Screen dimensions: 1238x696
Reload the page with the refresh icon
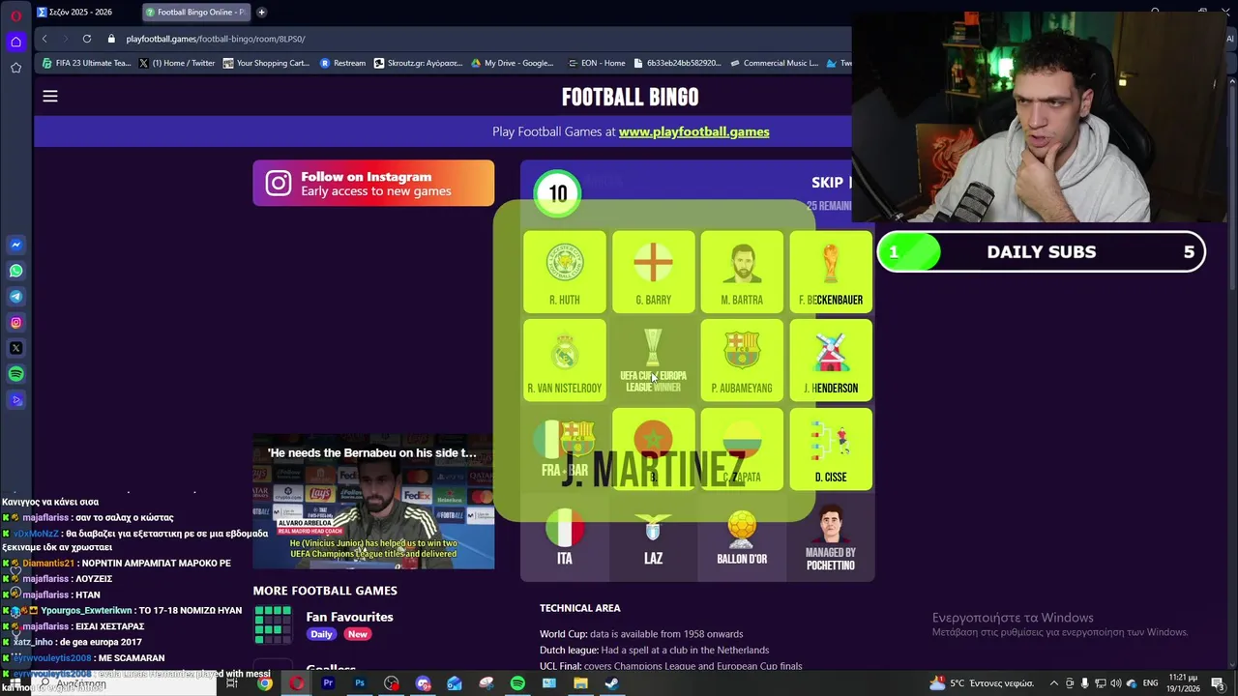tap(87, 39)
